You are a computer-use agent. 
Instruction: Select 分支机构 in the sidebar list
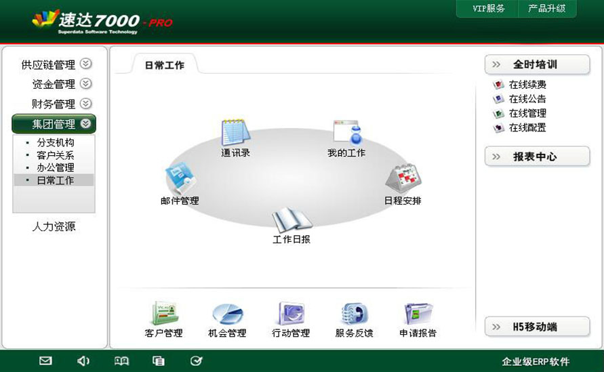point(54,142)
